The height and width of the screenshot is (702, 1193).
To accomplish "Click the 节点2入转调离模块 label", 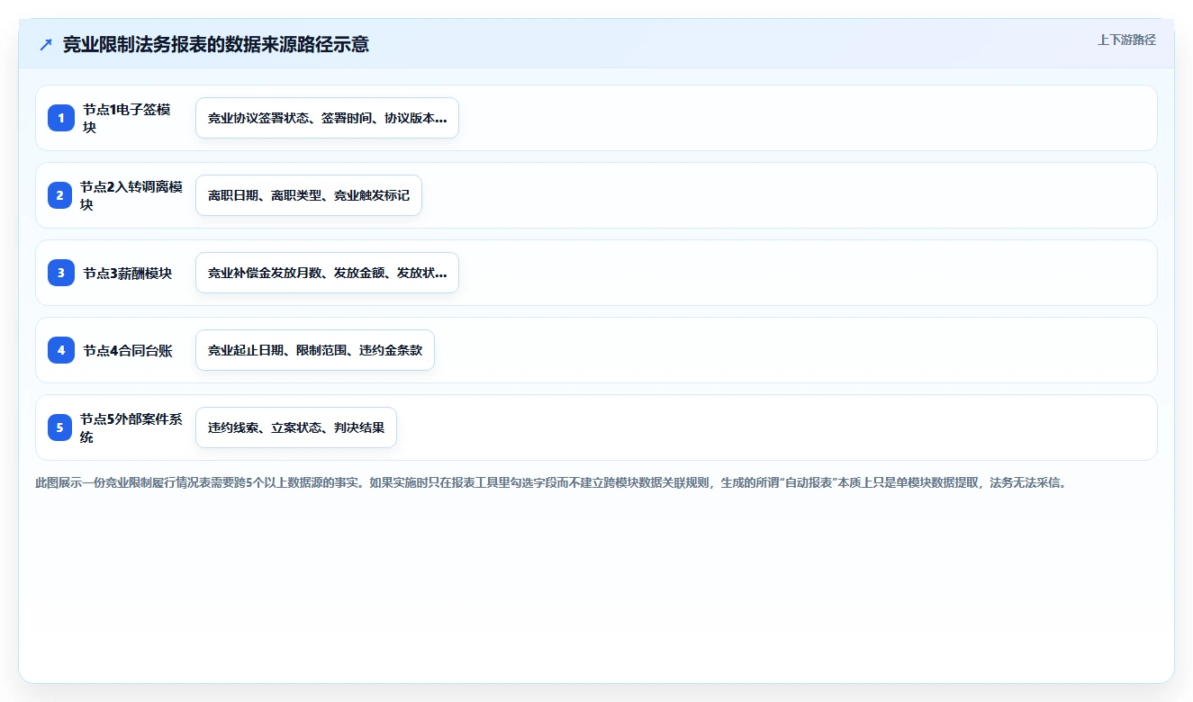I will coord(131,195).
